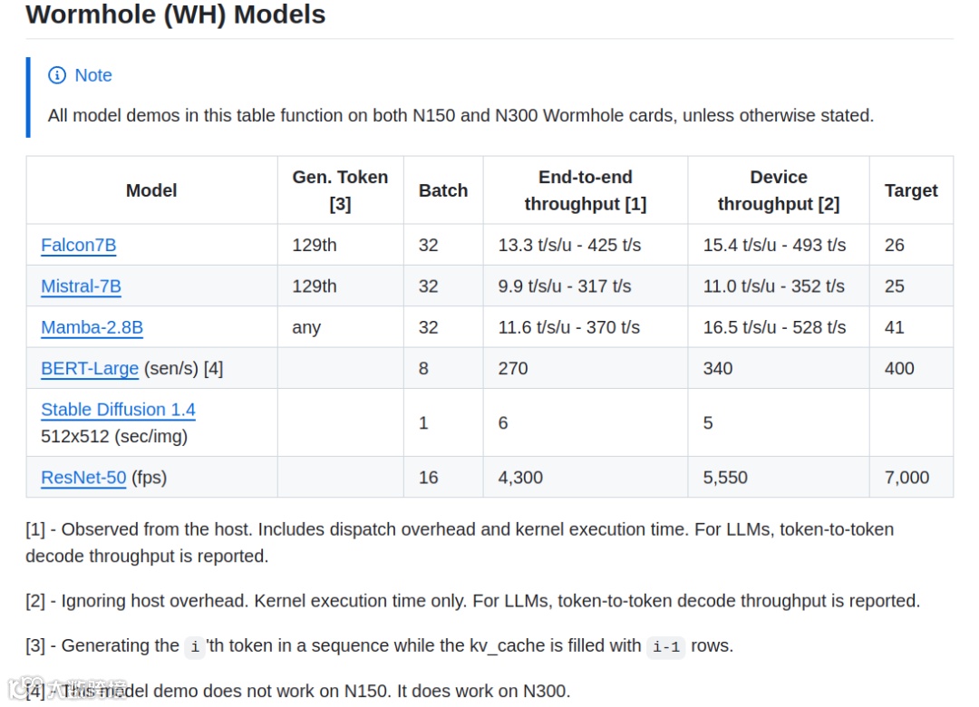
Task: Open the Falcon7B model link
Action: tap(79, 245)
